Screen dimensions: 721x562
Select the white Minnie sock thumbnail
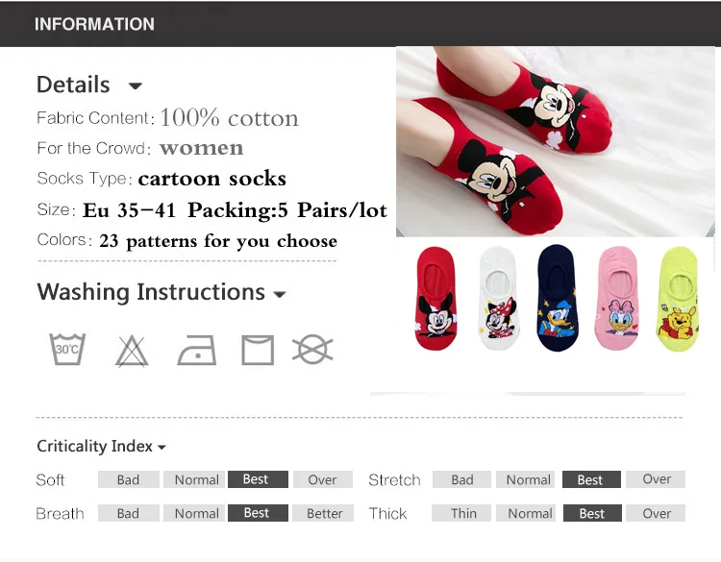point(497,298)
